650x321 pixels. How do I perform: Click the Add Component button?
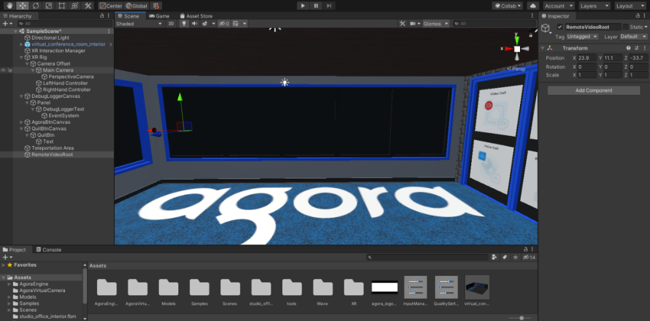[593, 90]
